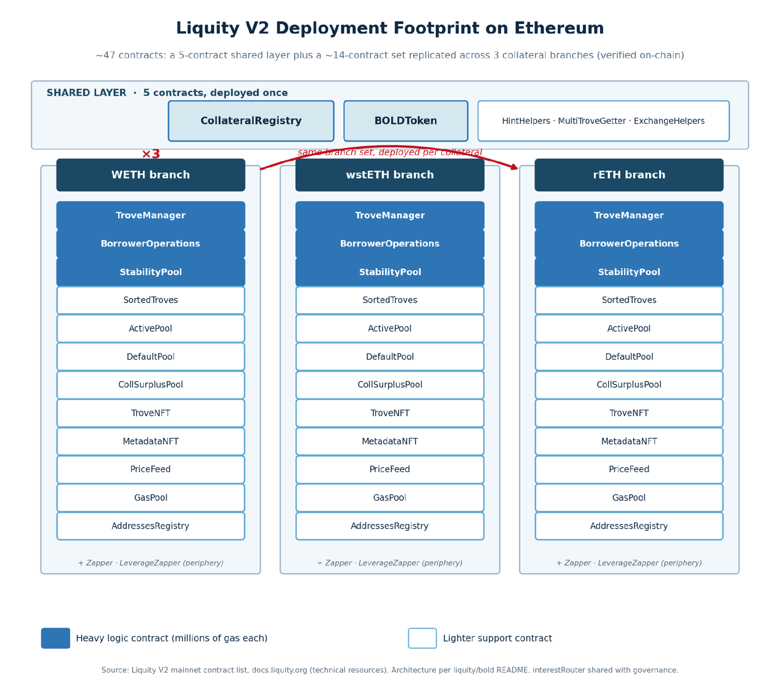Click SortedTroves in the WETH branch

(151, 300)
